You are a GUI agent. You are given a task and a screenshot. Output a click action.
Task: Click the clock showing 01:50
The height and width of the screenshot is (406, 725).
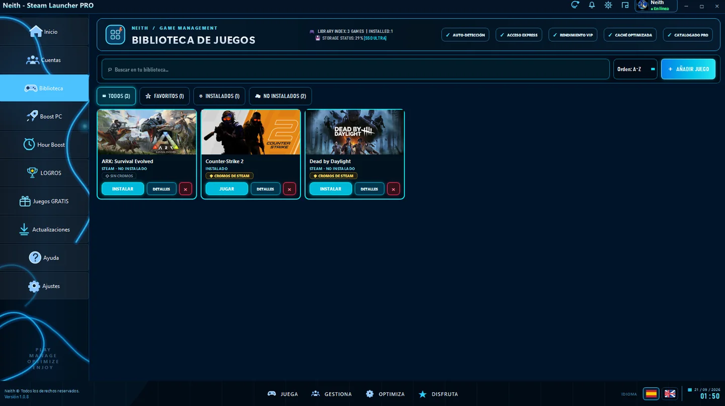[x=710, y=396]
